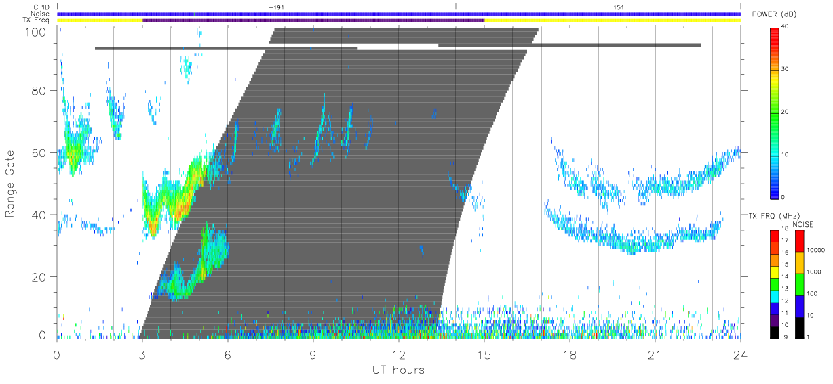
Task: Click the 13 label on TX FRQ scale
Action: (x=785, y=289)
